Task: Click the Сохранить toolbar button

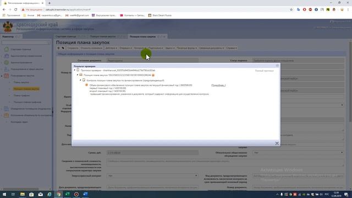Action: [73, 48]
